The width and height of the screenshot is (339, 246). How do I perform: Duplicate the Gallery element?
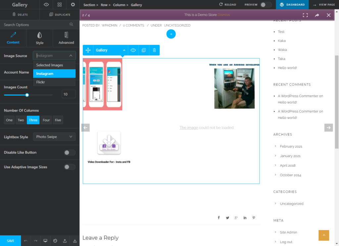coord(60,15)
